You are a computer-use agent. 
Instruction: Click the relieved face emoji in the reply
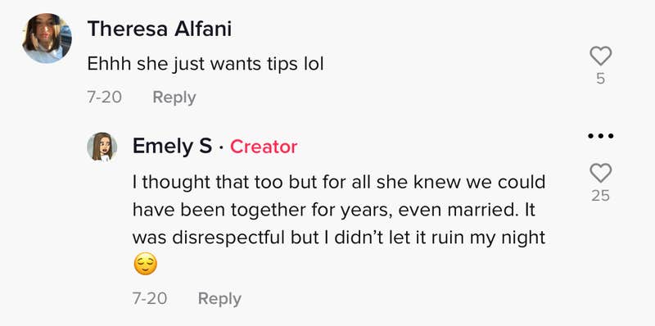(x=145, y=264)
